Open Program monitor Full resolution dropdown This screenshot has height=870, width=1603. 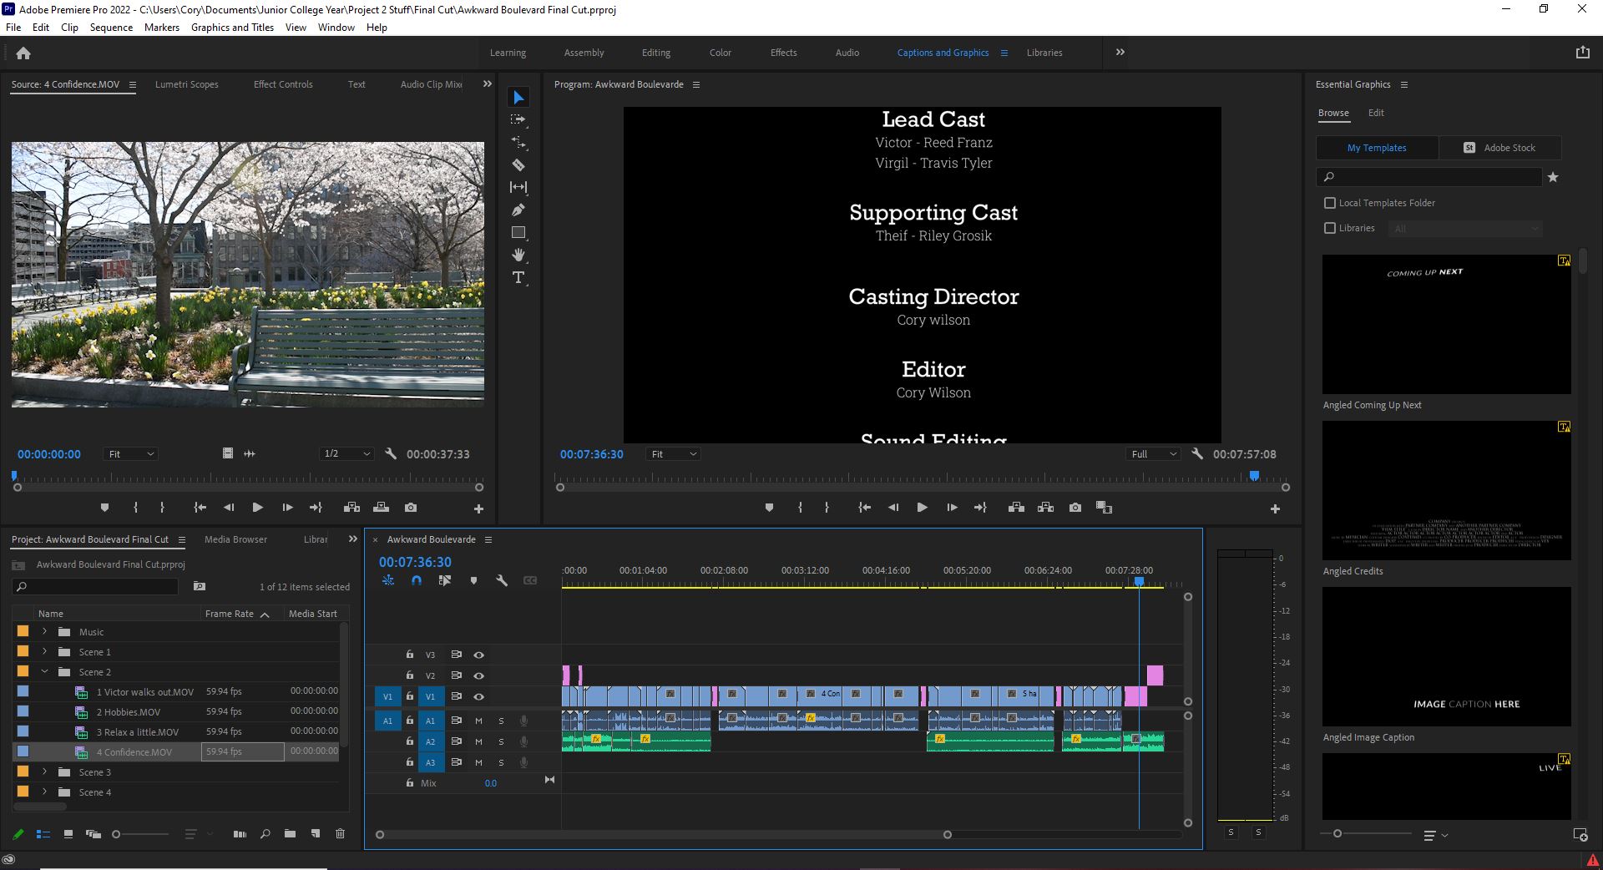[x=1152, y=454]
